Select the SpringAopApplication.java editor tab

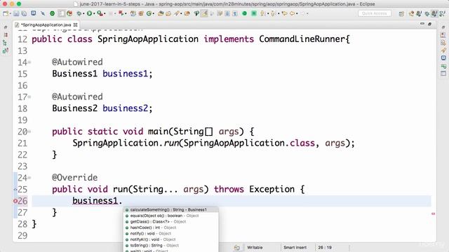click(46, 25)
